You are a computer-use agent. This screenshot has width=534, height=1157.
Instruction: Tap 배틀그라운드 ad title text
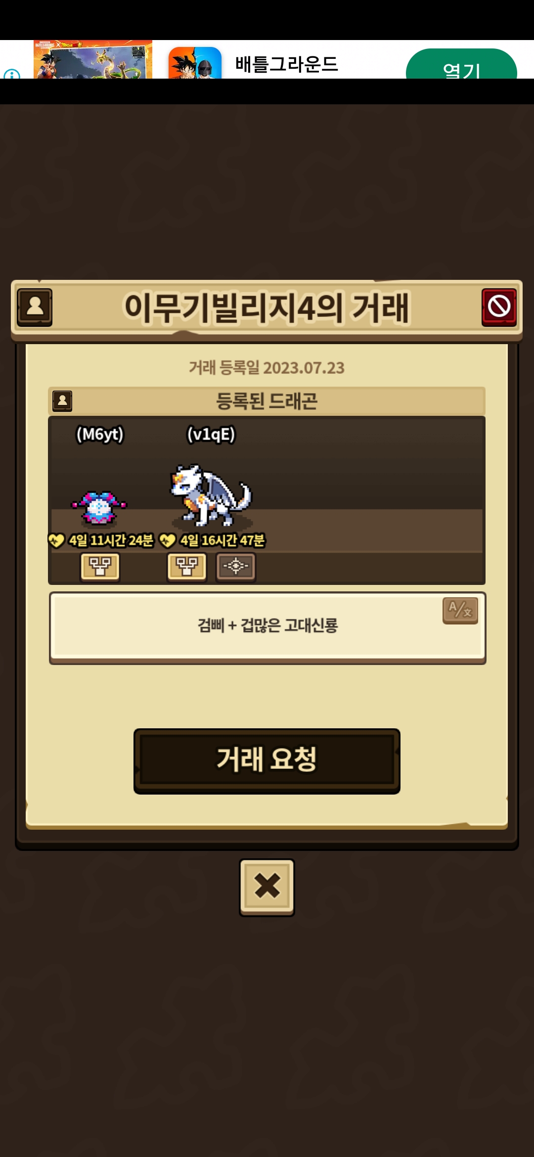286,64
